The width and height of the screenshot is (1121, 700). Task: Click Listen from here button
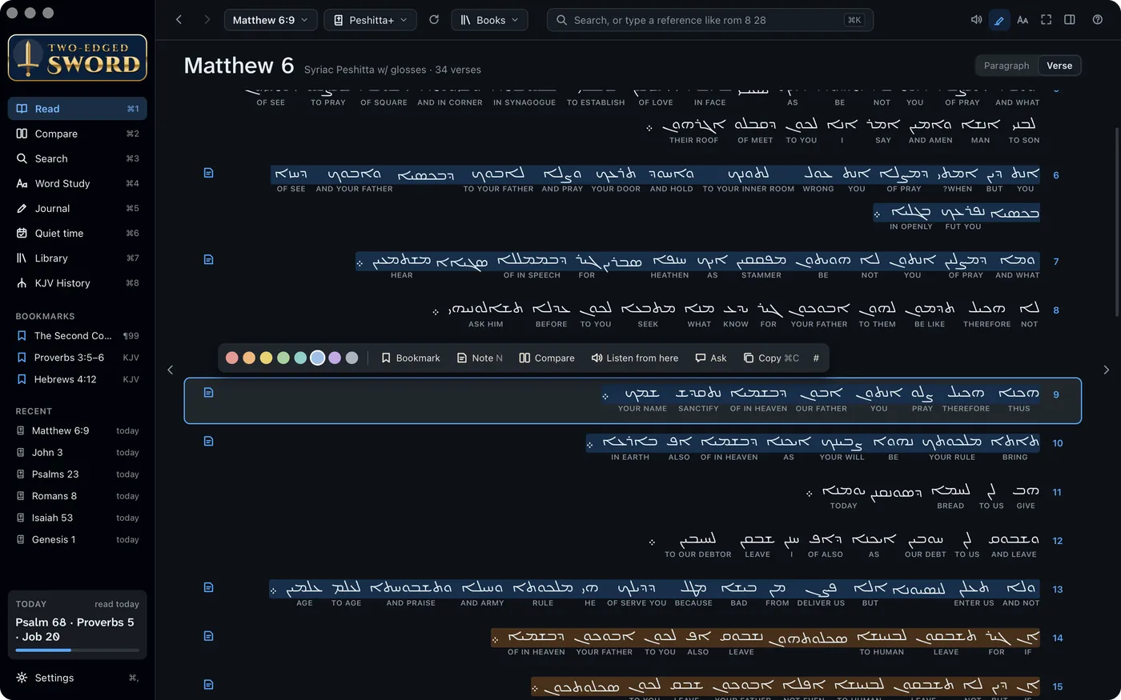[x=635, y=358]
